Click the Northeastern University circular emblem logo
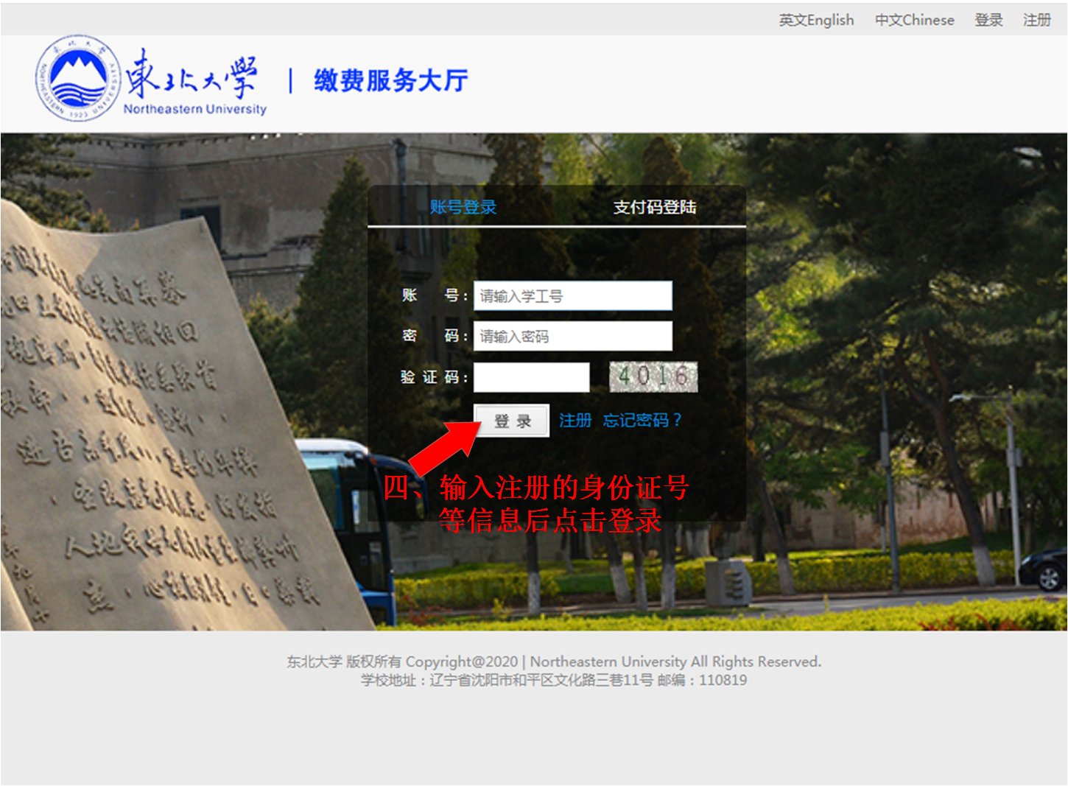The height and width of the screenshot is (786, 1068). 77,78
